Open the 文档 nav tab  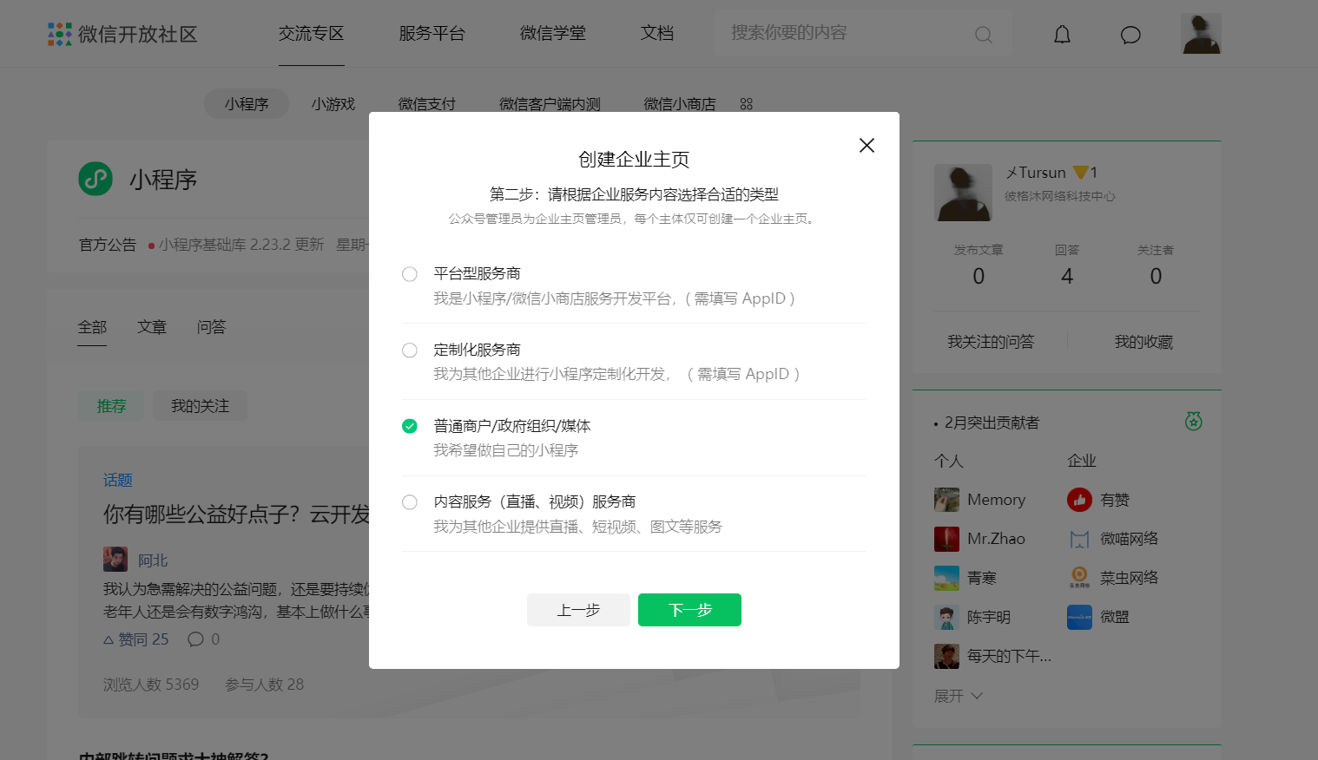[657, 33]
